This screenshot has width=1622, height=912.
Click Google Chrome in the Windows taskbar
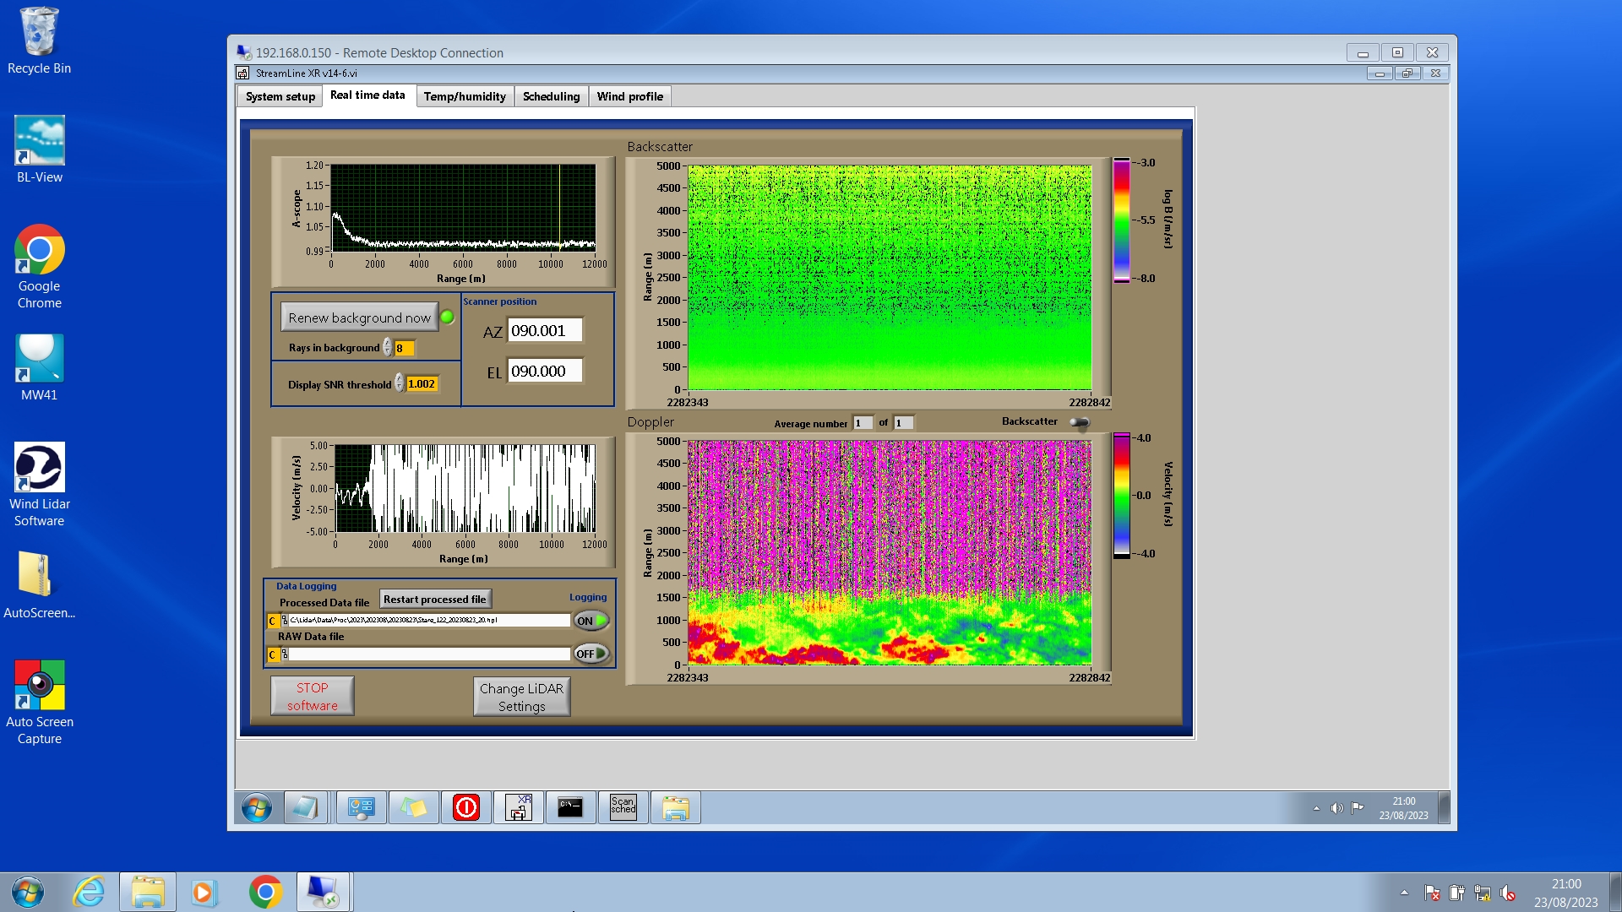pyautogui.click(x=265, y=892)
